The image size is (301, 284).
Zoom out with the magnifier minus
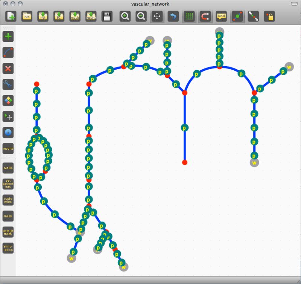pos(141,16)
